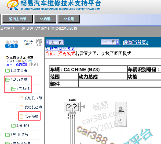This screenshot has height=144, width=161.
Task: Click the folder icon beside 3.照明-信号
Action: 8,135
